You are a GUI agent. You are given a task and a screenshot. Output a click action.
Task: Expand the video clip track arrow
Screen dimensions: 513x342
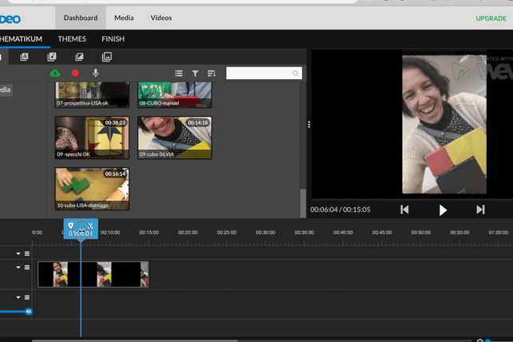pyautogui.click(x=18, y=268)
